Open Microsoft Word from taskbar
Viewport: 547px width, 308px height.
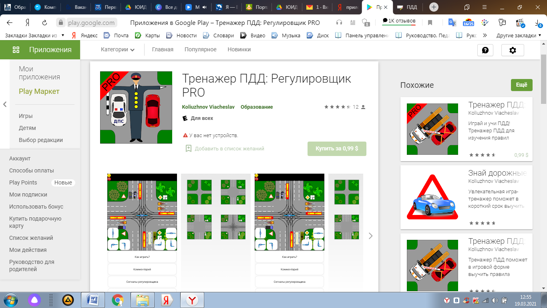click(x=93, y=300)
